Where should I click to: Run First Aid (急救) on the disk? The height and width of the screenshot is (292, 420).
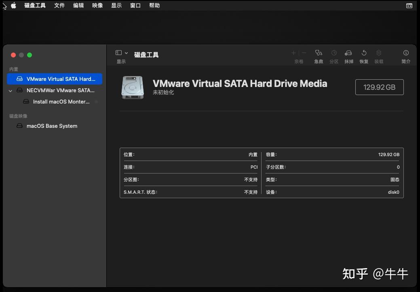click(319, 55)
